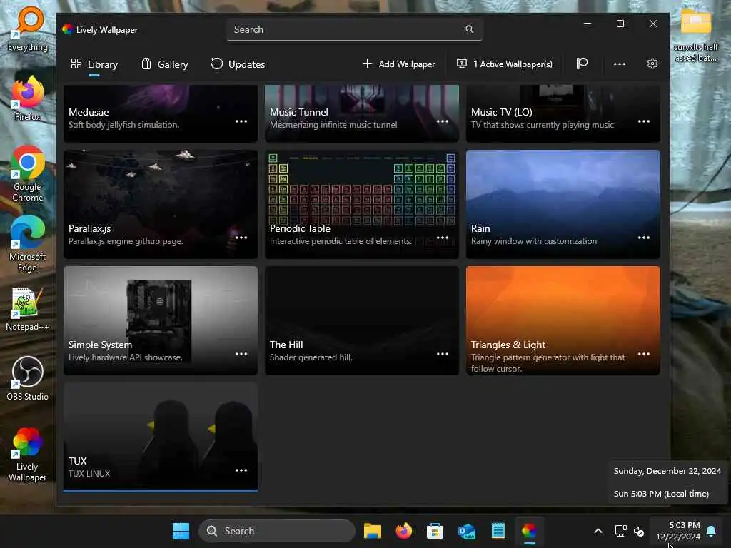Select the Music TV (LQ) wallpaper

563,113
